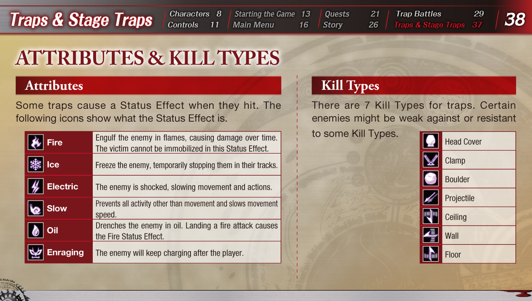Click the 'enemy will keep charging' description

click(x=169, y=252)
